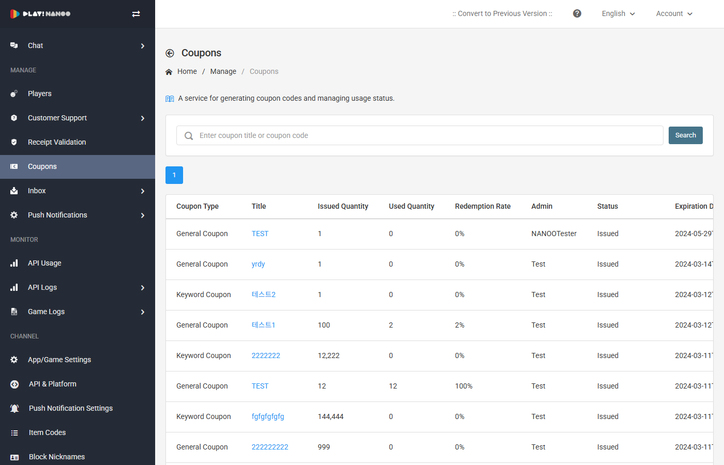Toggle the sidebar collapse arrows icon
The image size is (724, 465).
click(136, 14)
